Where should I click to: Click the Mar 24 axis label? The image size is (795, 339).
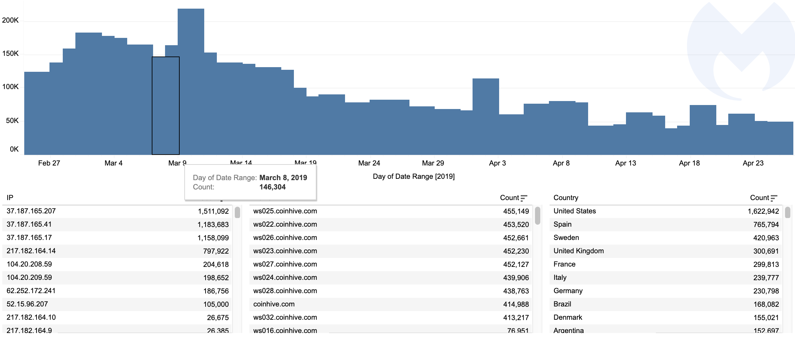click(369, 163)
